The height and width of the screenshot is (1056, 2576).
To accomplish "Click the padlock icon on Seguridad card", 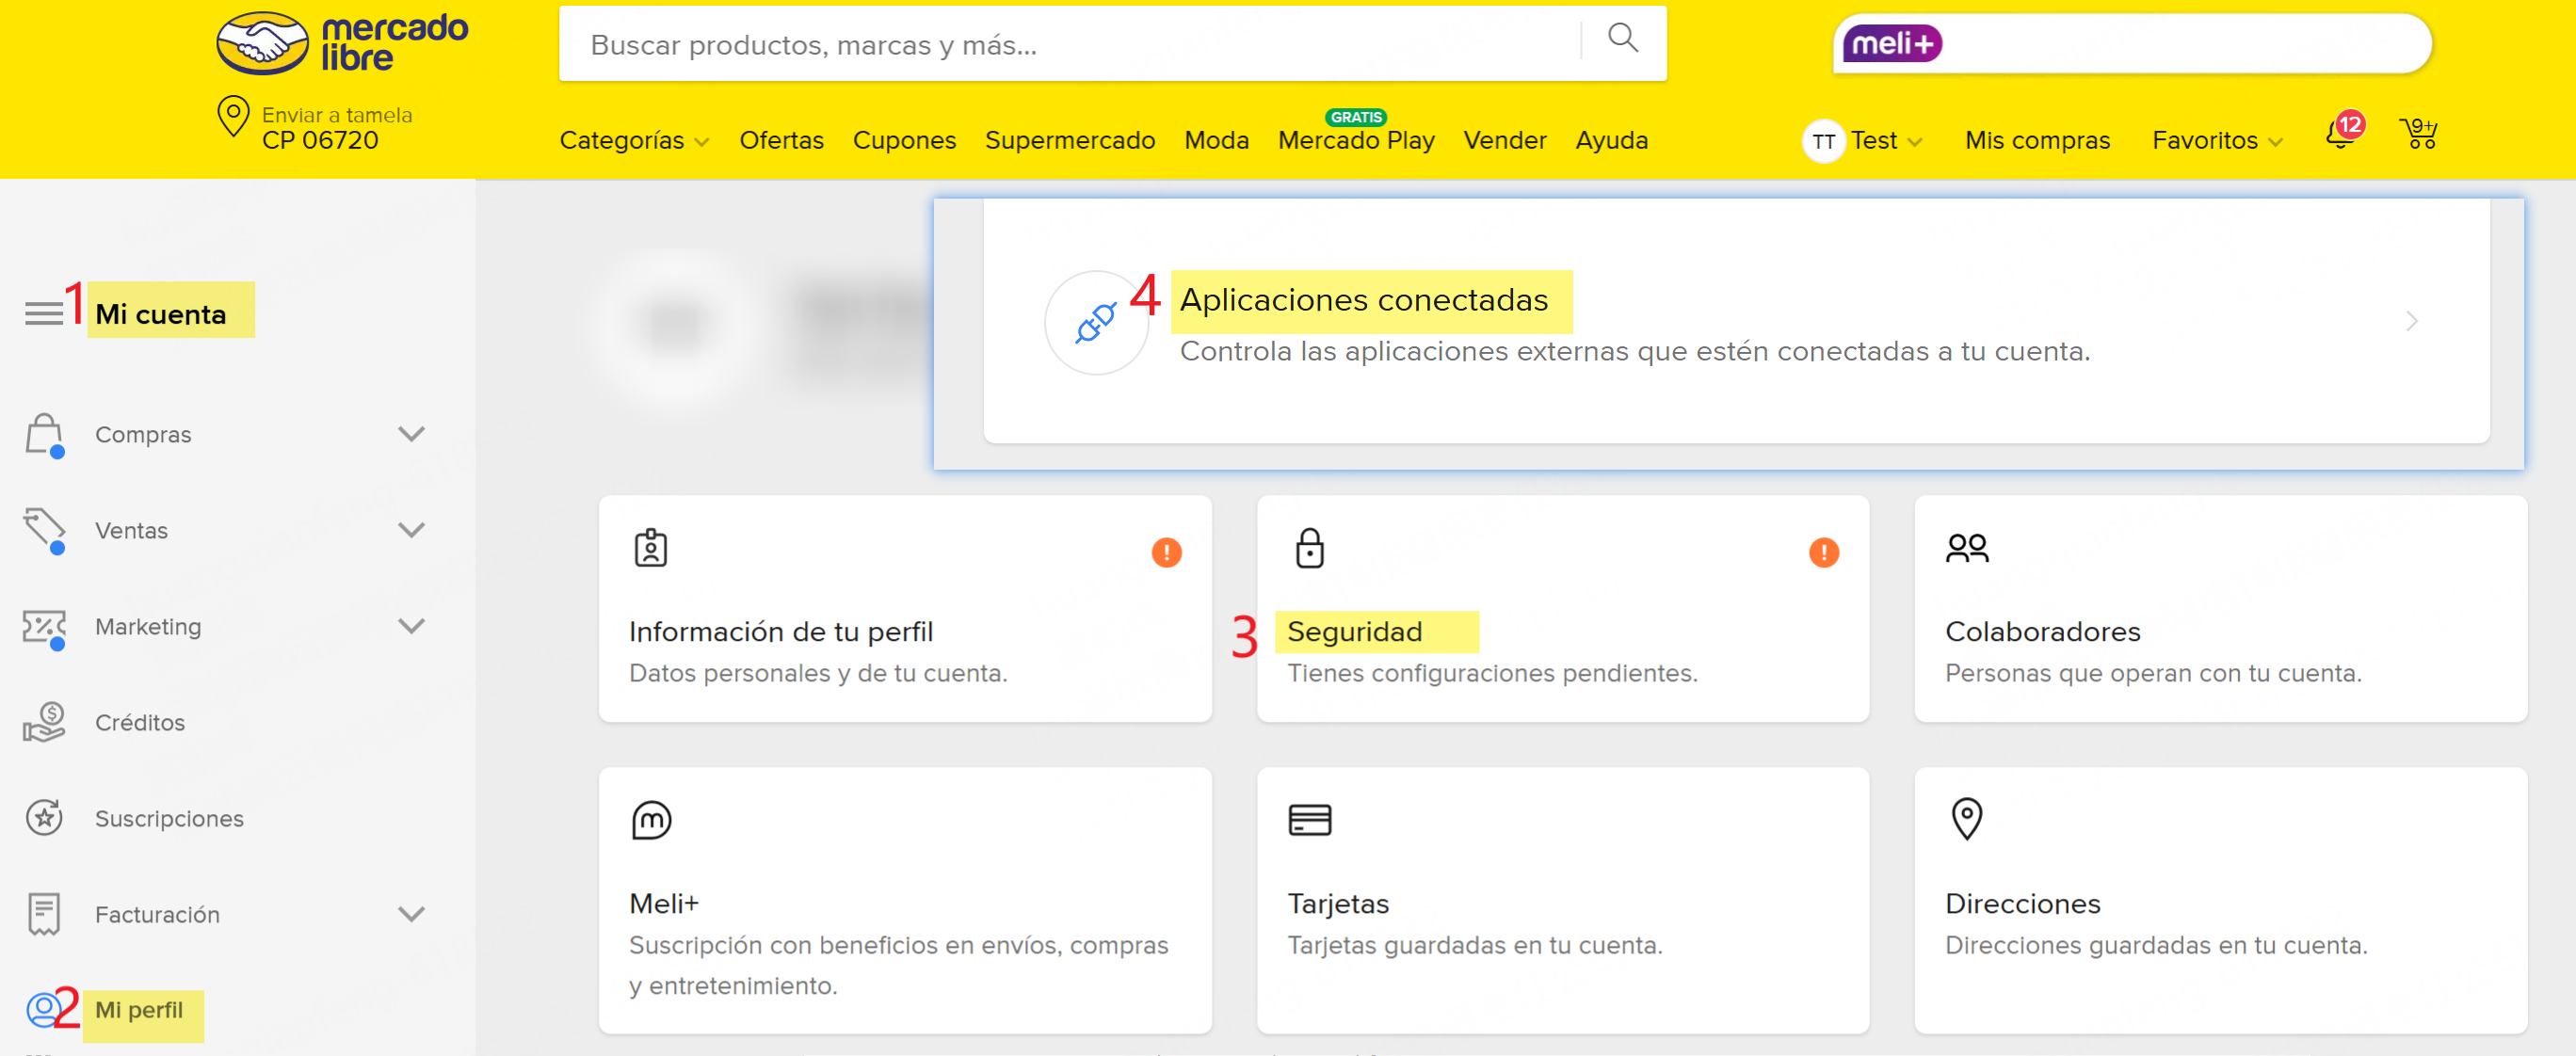I will pos(1309,548).
